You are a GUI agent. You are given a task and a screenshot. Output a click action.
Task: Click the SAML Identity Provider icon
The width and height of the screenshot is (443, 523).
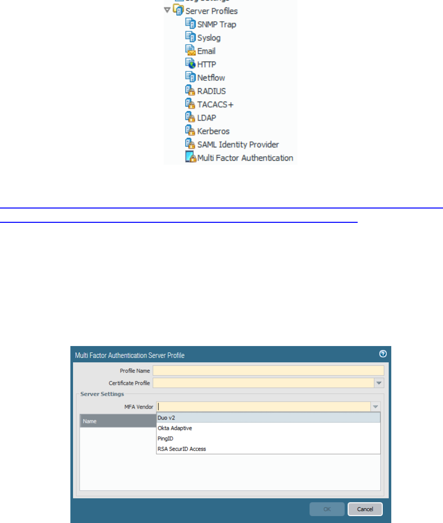(190, 143)
